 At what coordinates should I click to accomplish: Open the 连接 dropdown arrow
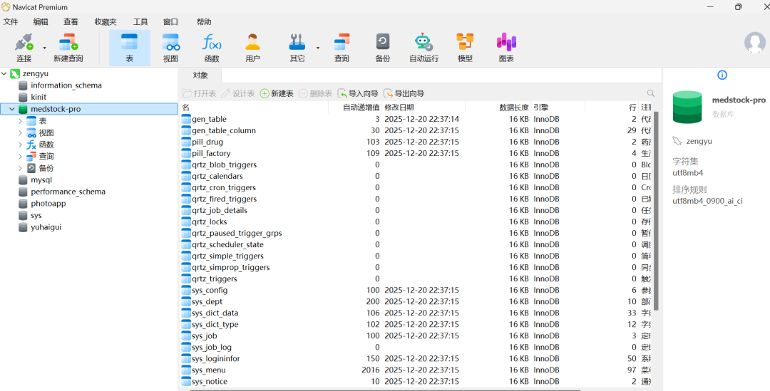tap(44, 48)
